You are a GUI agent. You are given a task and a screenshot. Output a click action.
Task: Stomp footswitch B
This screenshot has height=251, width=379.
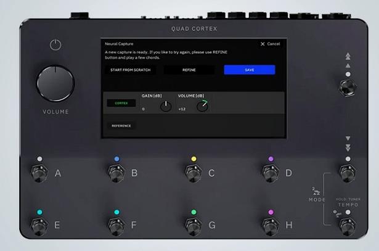click(116, 173)
